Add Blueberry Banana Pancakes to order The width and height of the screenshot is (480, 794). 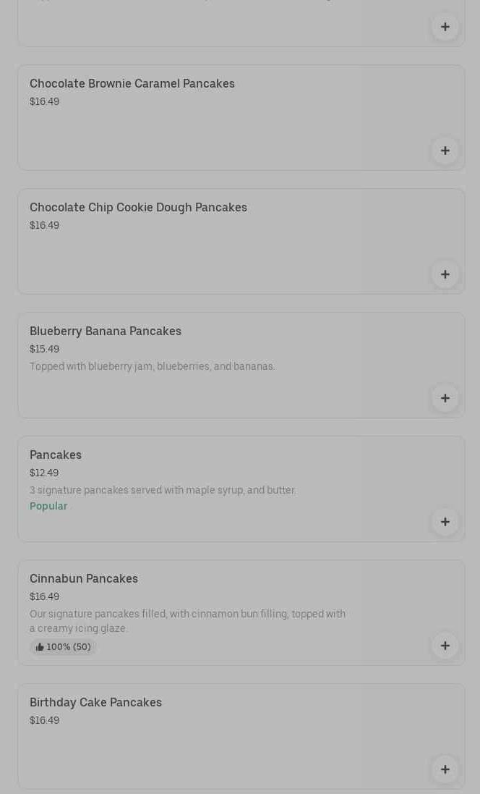(x=445, y=398)
